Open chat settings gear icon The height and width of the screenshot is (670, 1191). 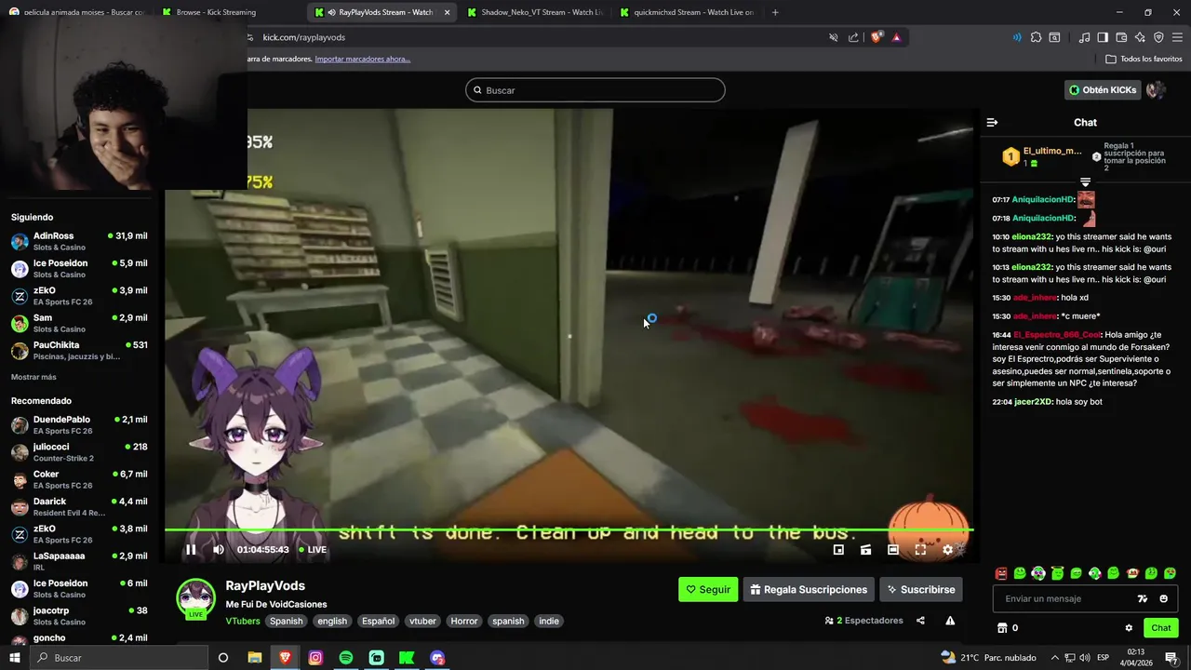1129,628
